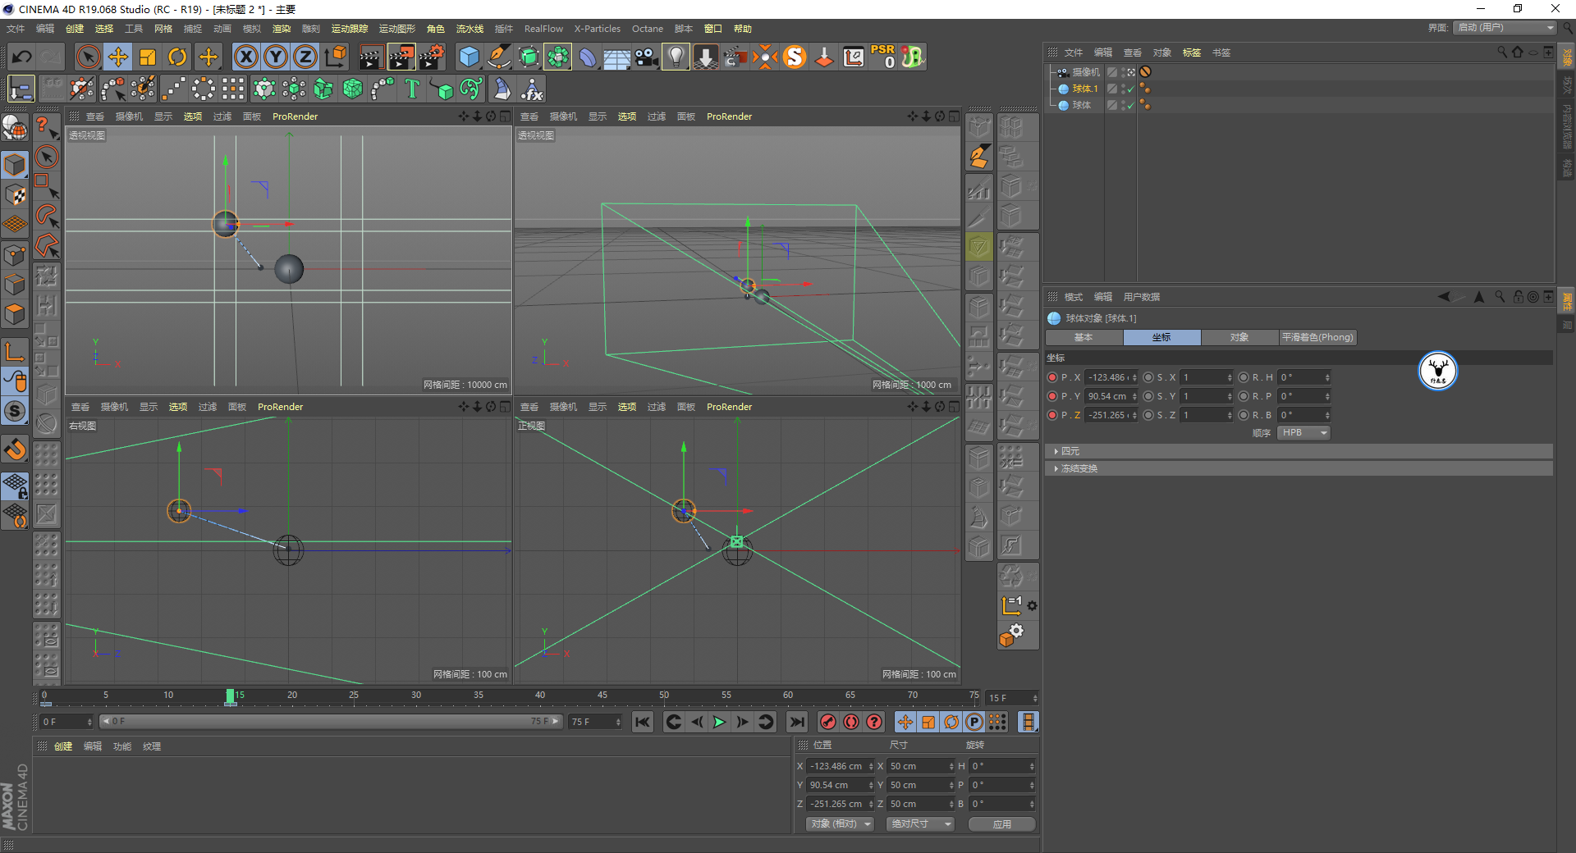Activate the Scale tool in the top toolbar

148,57
